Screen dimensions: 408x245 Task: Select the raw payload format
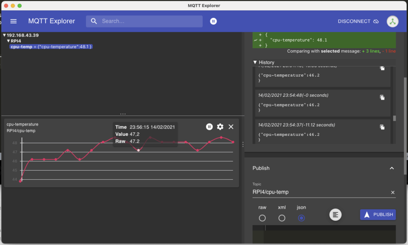click(262, 218)
